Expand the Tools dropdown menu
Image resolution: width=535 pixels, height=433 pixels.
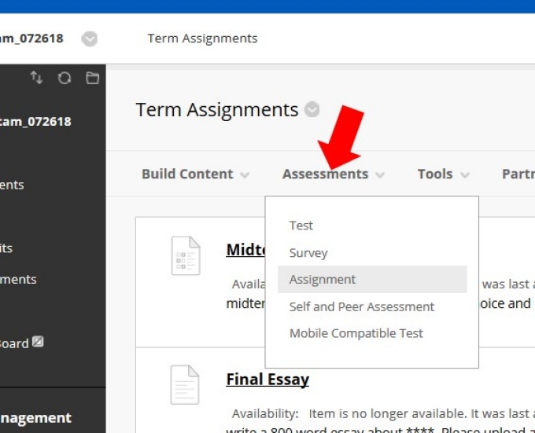[x=443, y=174]
